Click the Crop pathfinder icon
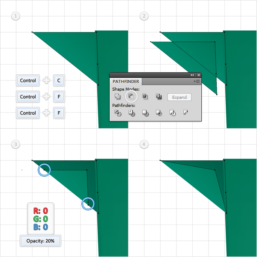This screenshot has width=257, height=257. tap(159, 113)
